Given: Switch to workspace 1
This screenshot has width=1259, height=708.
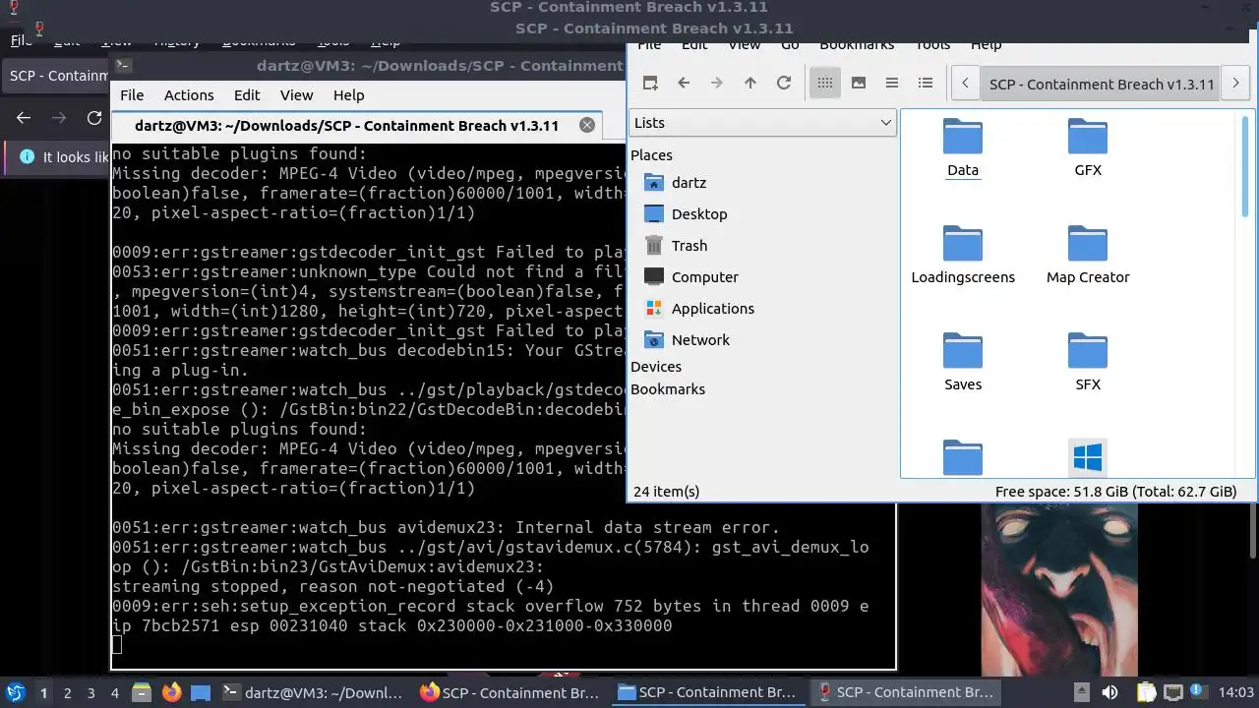Looking at the screenshot, I should coord(43,692).
